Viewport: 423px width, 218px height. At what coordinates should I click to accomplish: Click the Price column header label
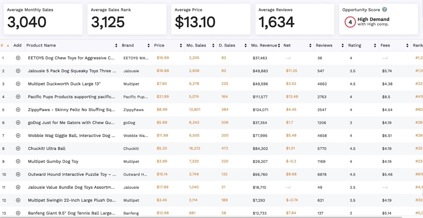coord(159,45)
